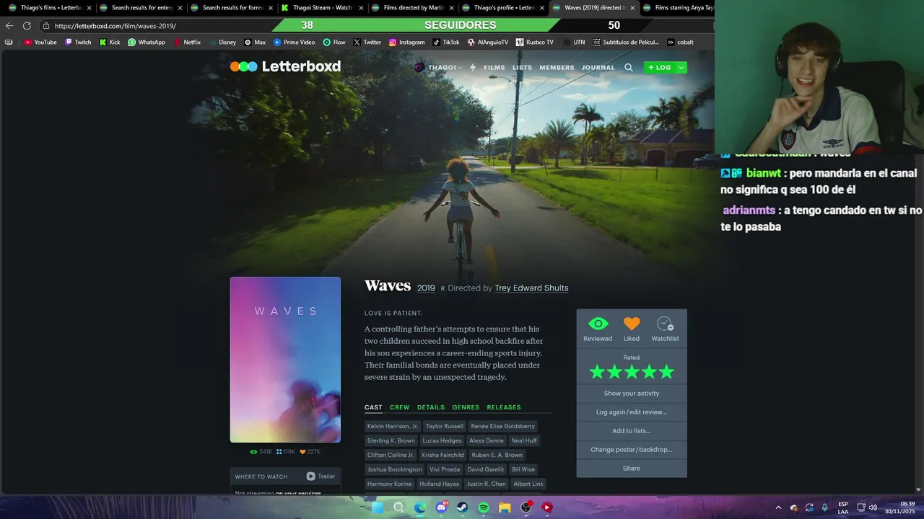Image resolution: width=924 pixels, height=519 pixels.
Task: Click the 227K likes count
Action: point(310,452)
